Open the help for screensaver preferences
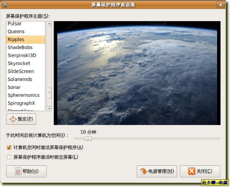Screen dimensions: 230x187 pos(26,171)
